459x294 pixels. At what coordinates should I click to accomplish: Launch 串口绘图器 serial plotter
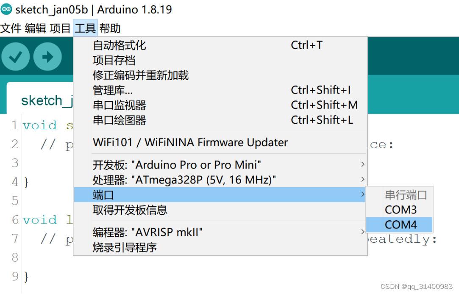tap(220, 120)
